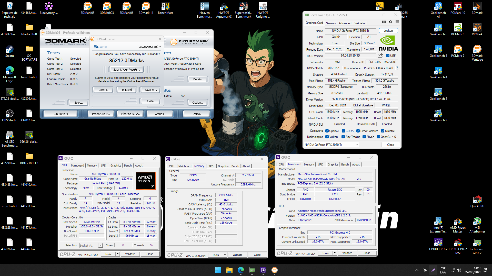492x276 pixels.
Task: Click "Granite Ridge" code name value
Action: click(x=93, y=179)
